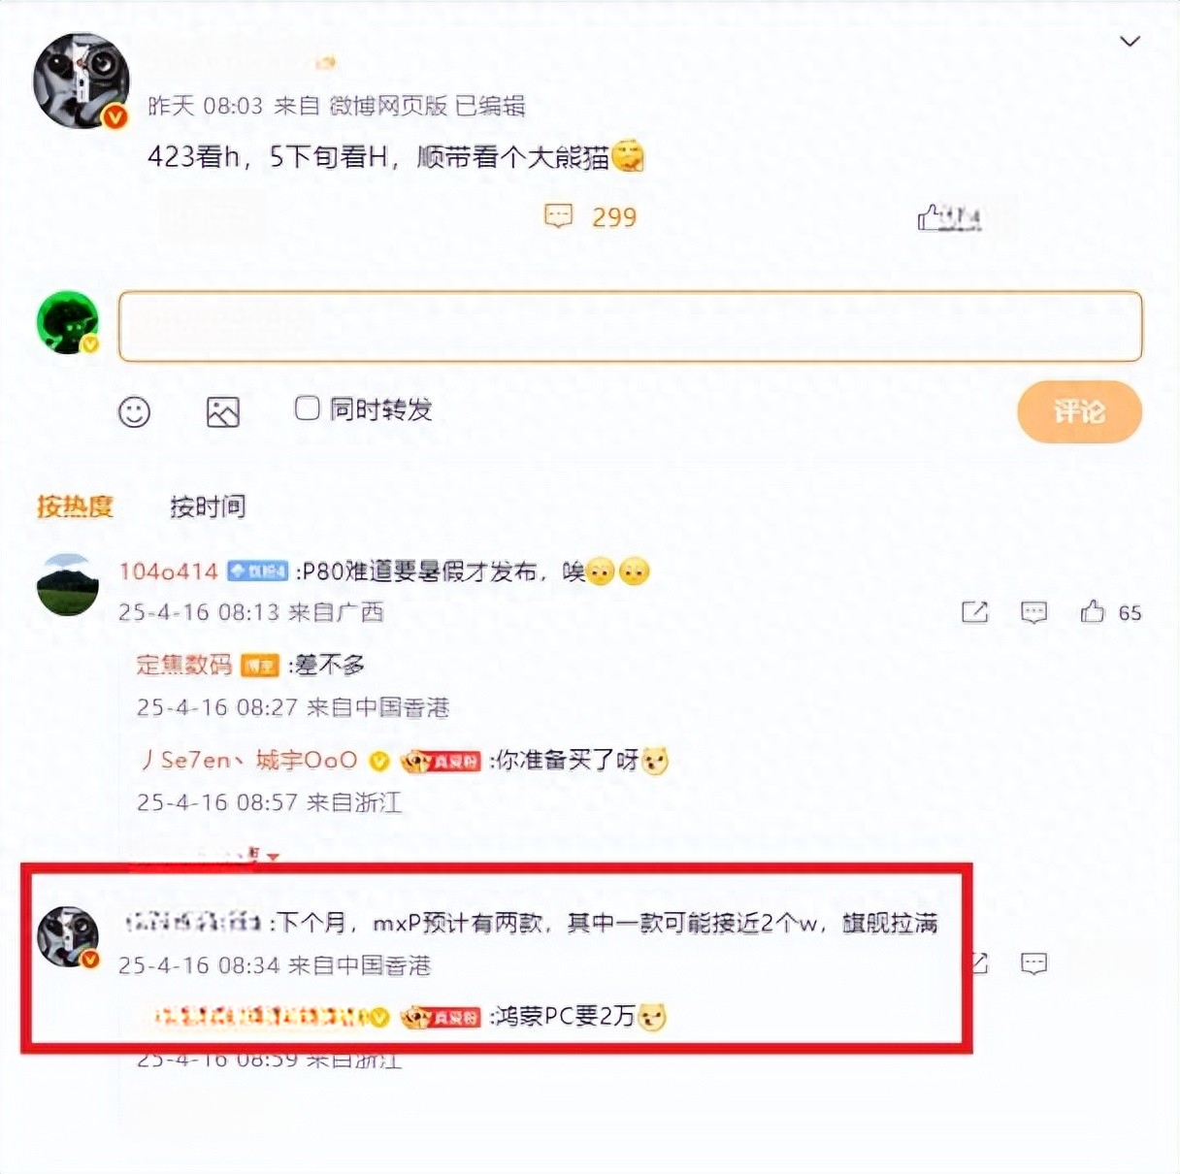Image resolution: width=1180 pixels, height=1174 pixels.
Task: Open the emoji picker in comment box
Action: [x=134, y=412]
